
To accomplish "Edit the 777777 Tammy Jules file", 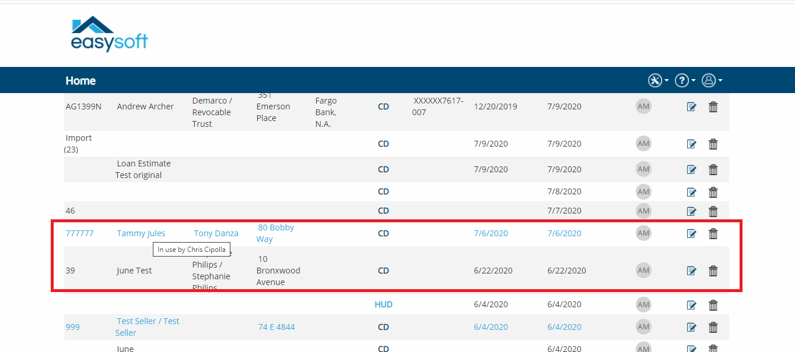I will click(692, 234).
